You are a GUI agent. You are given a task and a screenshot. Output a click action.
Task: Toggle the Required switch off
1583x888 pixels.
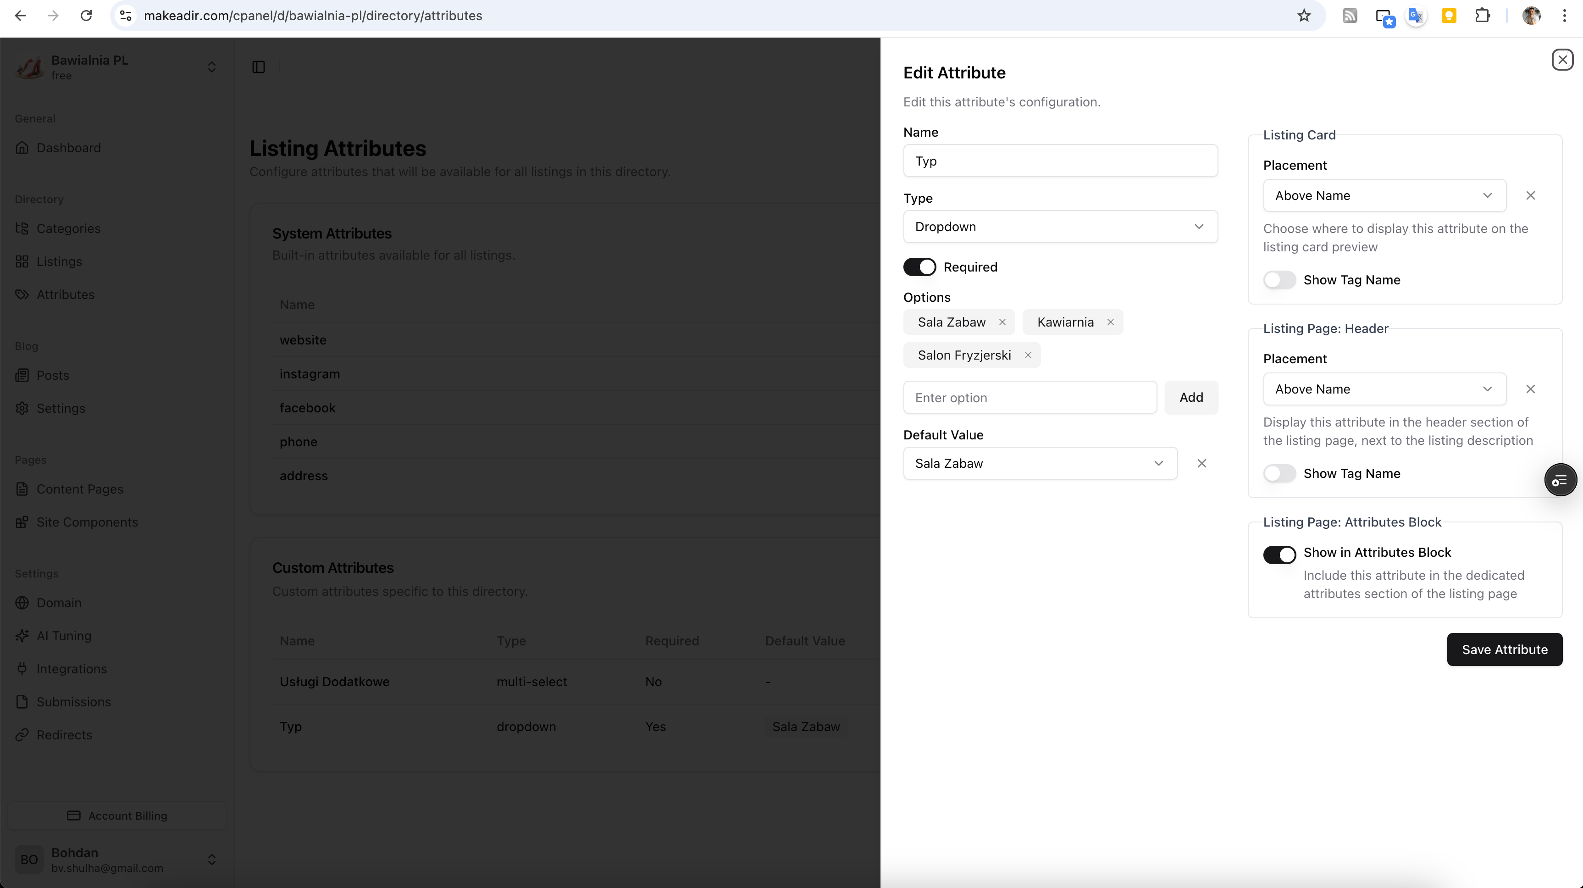pyautogui.click(x=919, y=266)
